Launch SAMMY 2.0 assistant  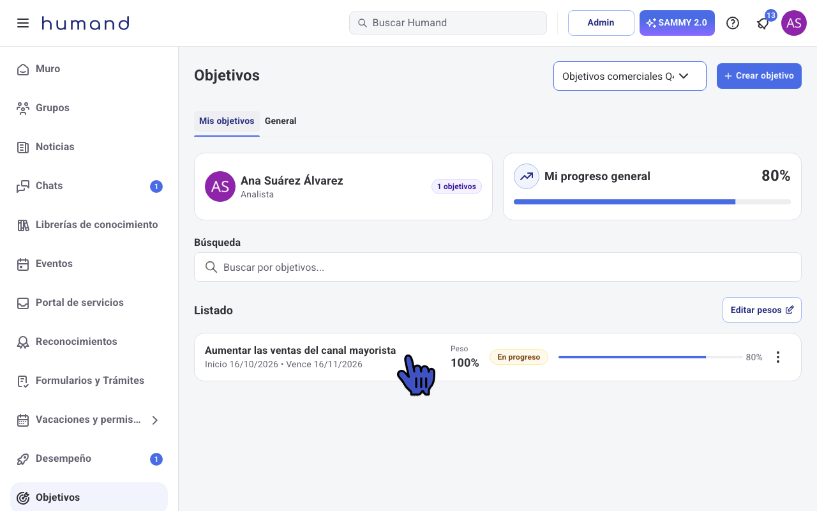coord(677,23)
